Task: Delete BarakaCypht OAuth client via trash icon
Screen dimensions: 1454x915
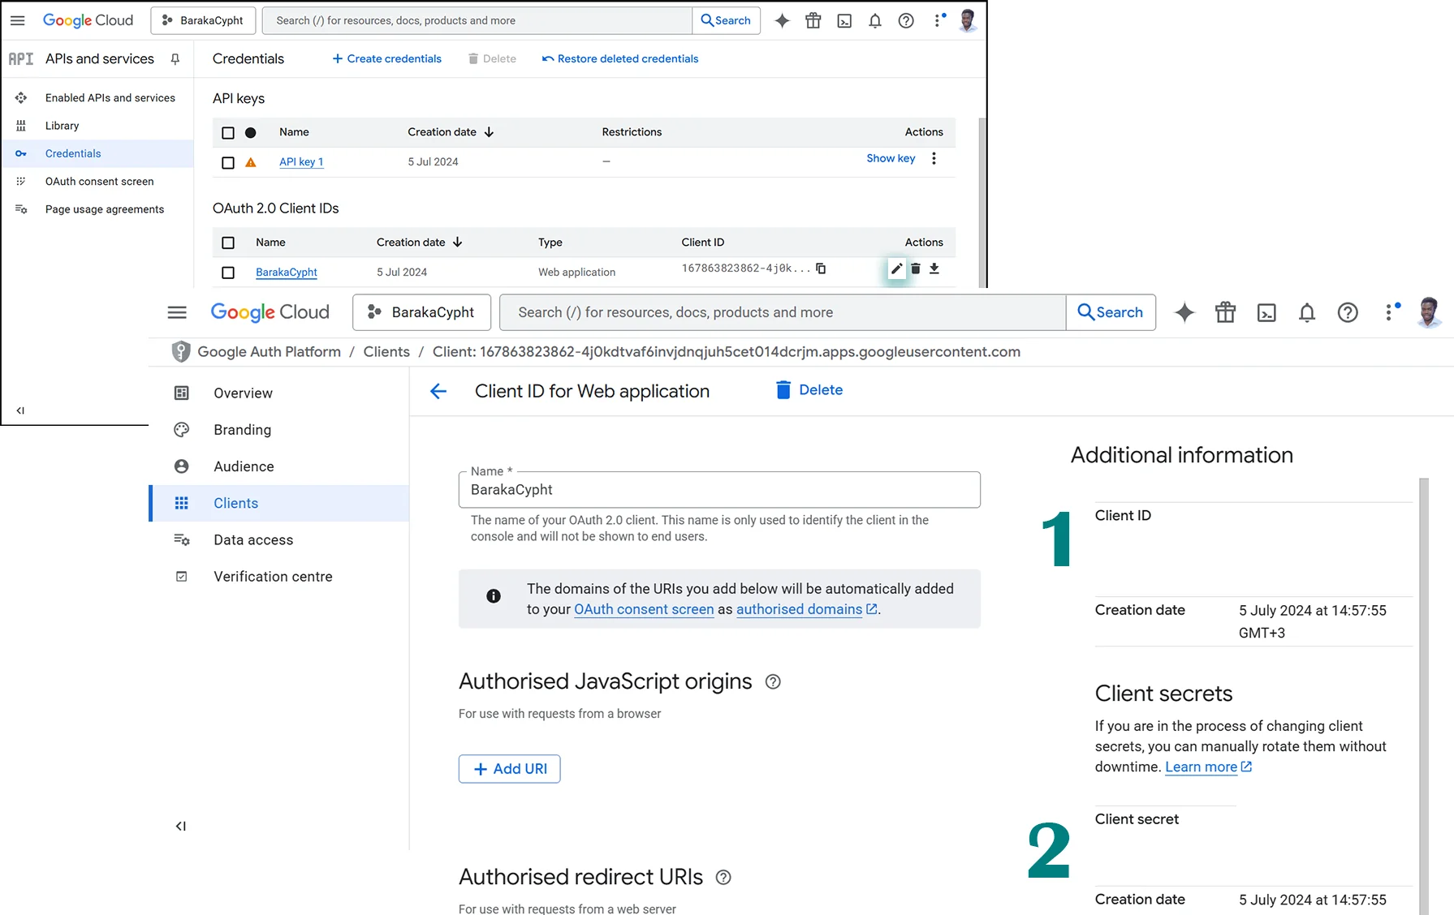Action: click(x=915, y=268)
